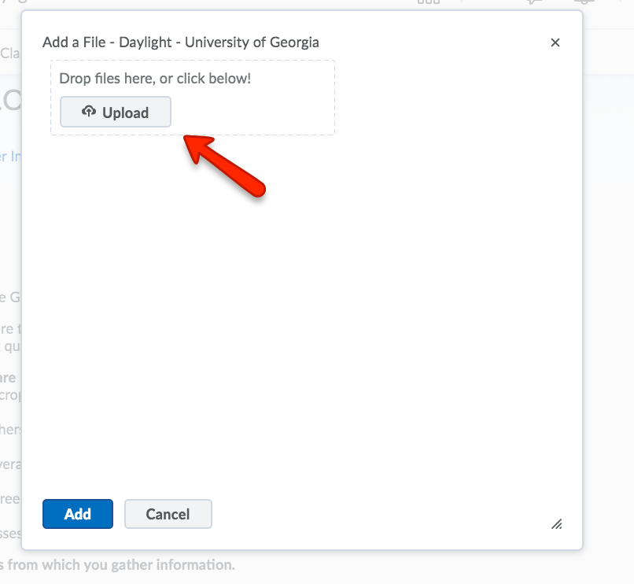The width and height of the screenshot is (634, 584).
Task: Cancel the file upload dialog
Action: click(x=168, y=514)
